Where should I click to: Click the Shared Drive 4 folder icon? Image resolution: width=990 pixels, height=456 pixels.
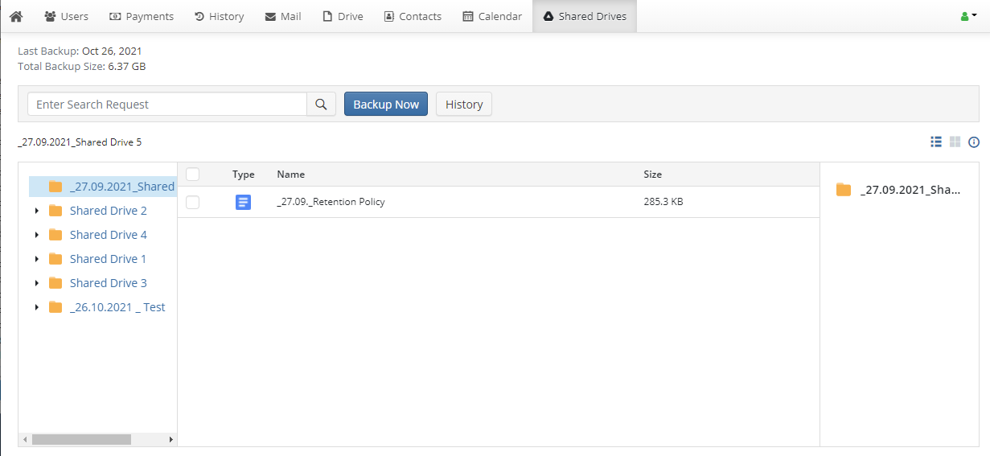55,235
